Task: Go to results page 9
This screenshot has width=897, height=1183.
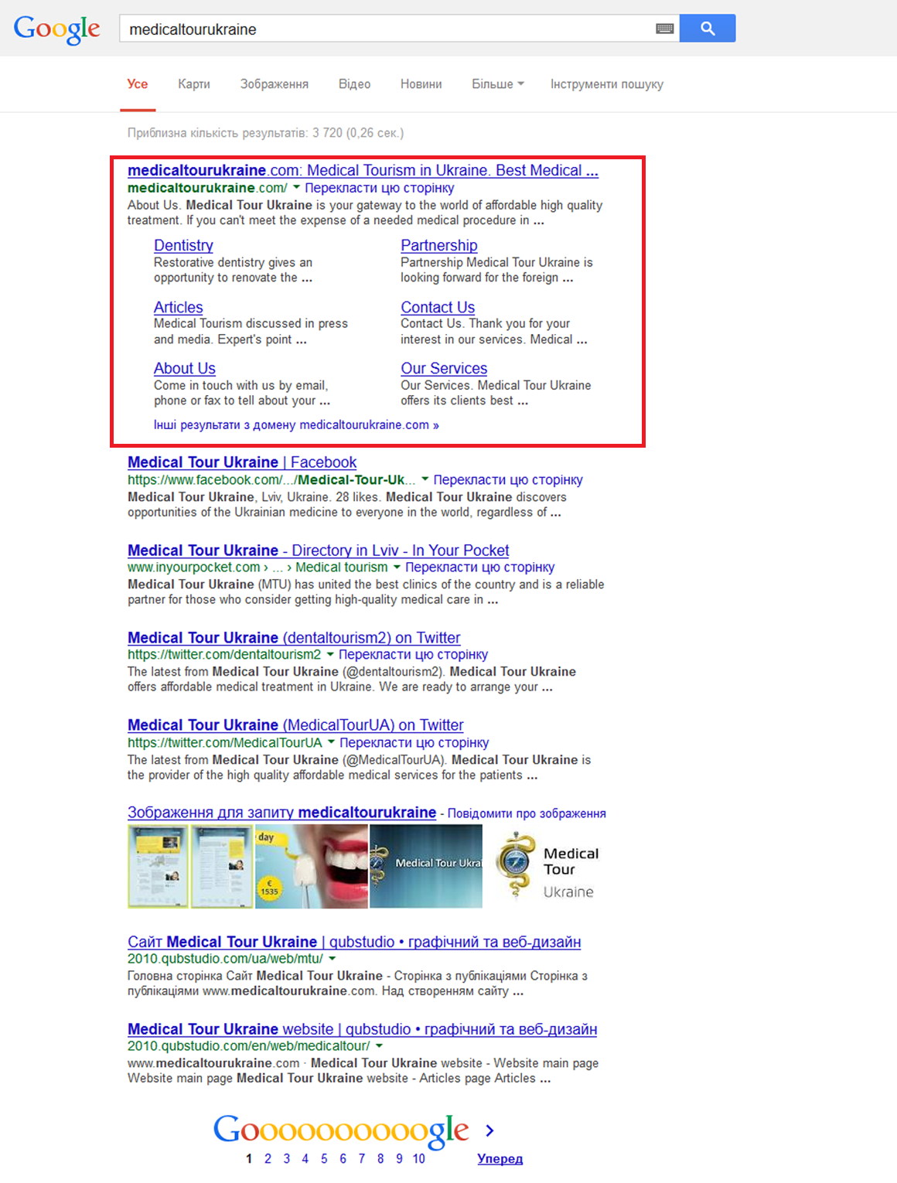Action: click(399, 1158)
